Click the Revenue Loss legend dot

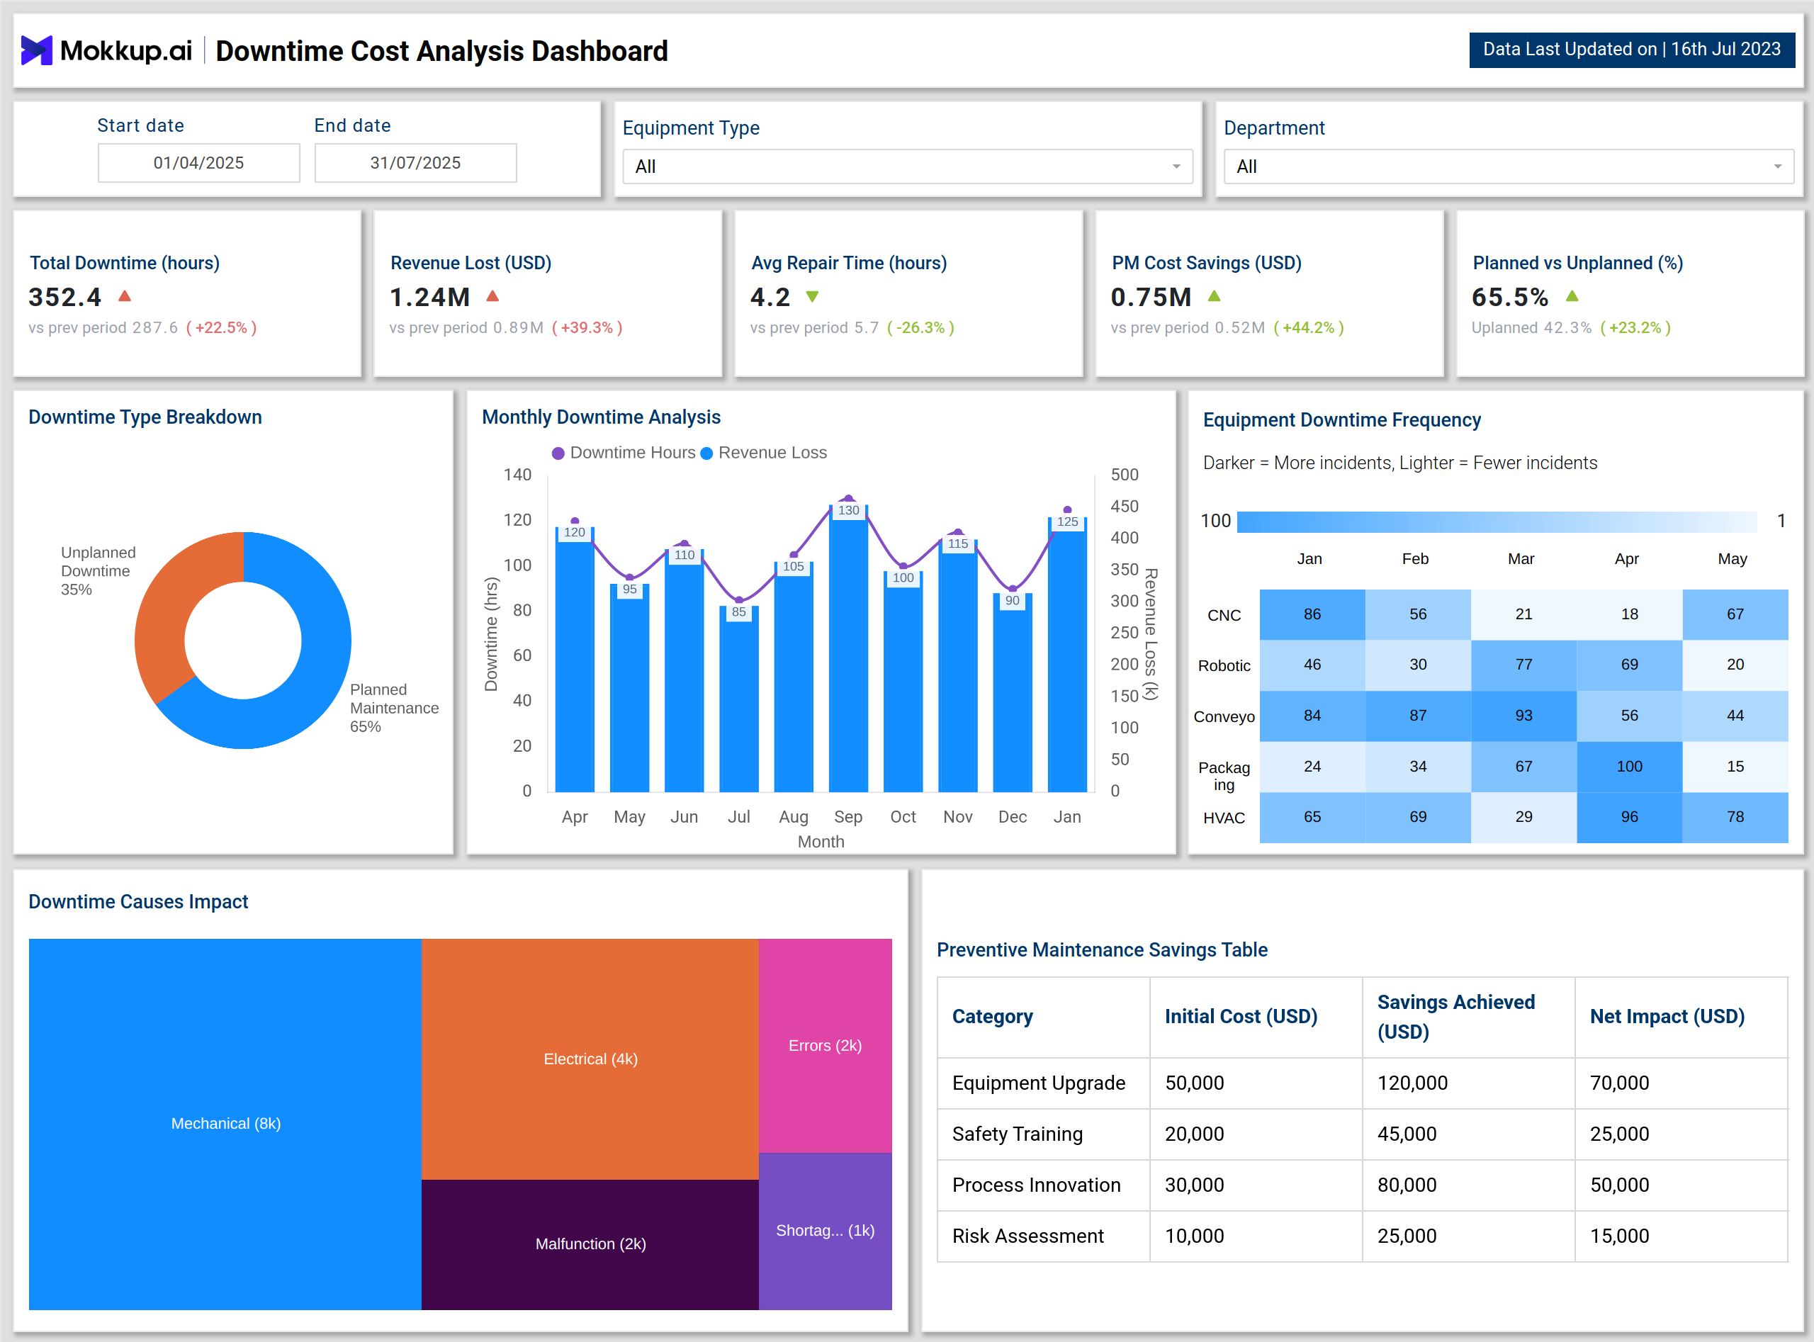click(x=706, y=453)
